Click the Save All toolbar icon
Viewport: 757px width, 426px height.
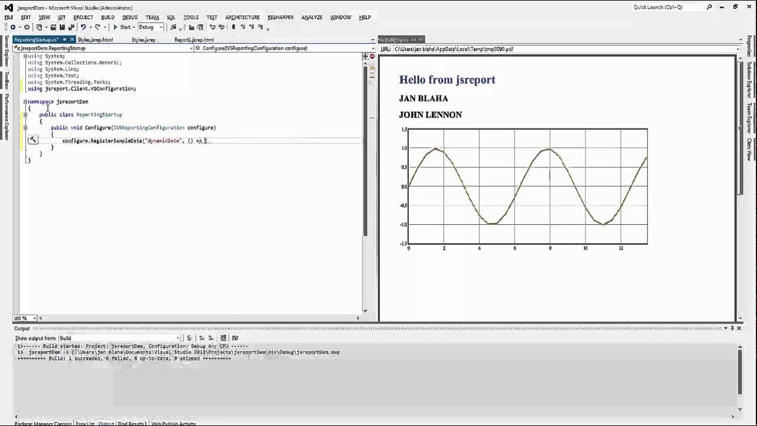click(71, 27)
